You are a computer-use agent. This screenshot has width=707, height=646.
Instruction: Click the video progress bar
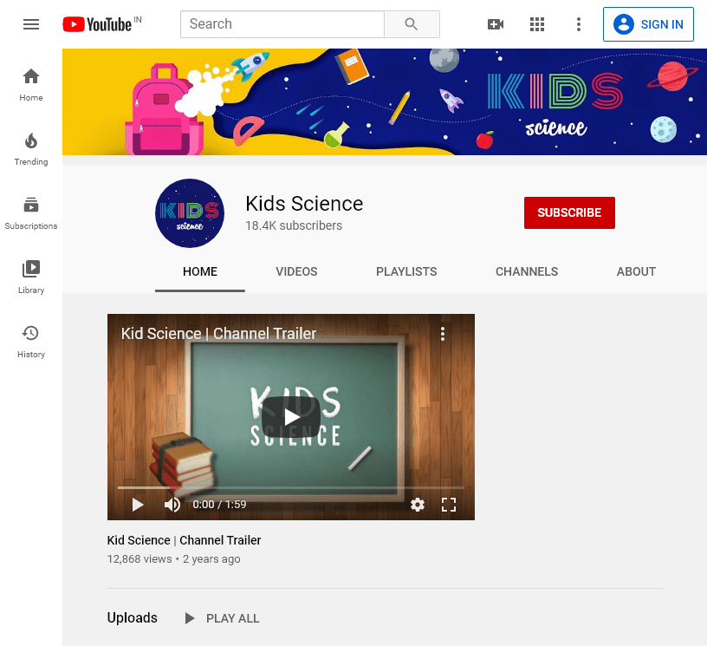click(291, 487)
